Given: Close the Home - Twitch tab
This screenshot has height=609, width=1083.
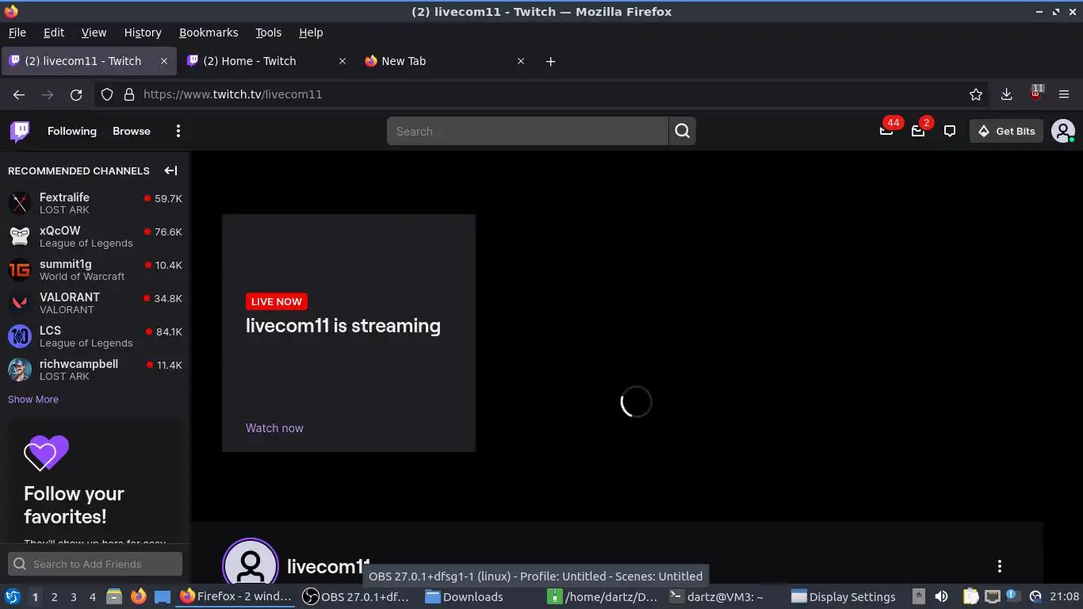Looking at the screenshot, I should click(343, 61).
